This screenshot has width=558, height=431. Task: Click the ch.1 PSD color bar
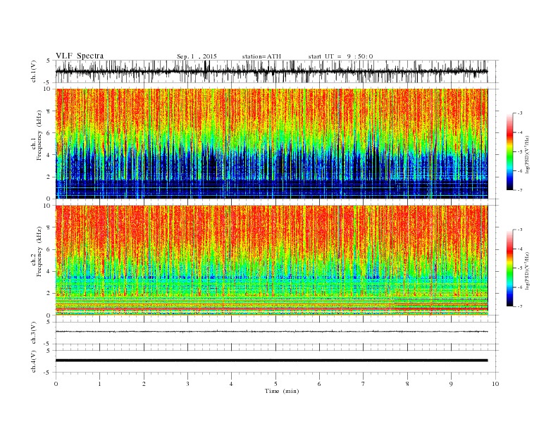[x=509, y=151]
